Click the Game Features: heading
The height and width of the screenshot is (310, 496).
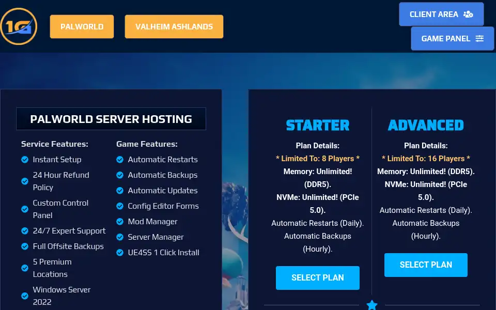pyautogui.click(x=147, y=144)
